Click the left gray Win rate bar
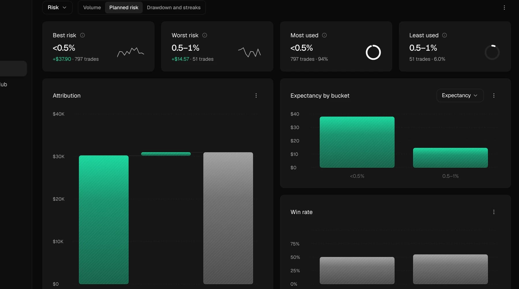The width and height of the screenshot is (519, 289). tap(357, 271)
